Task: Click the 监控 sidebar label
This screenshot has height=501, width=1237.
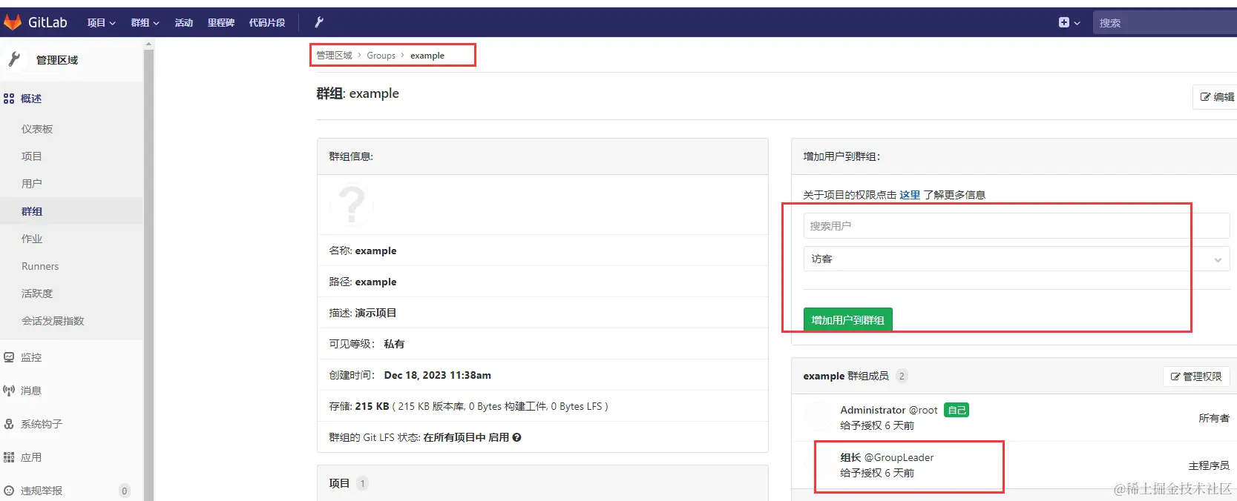Action: click(31, 357)
